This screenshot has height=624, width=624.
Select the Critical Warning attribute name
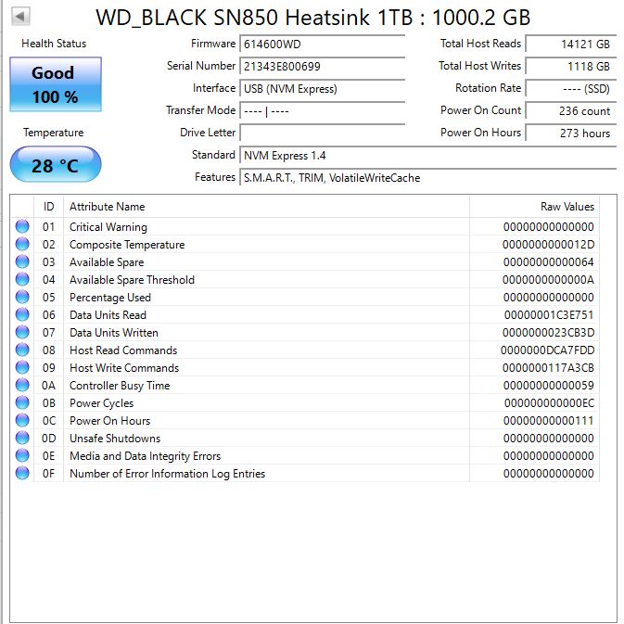(x=108, y=227)
